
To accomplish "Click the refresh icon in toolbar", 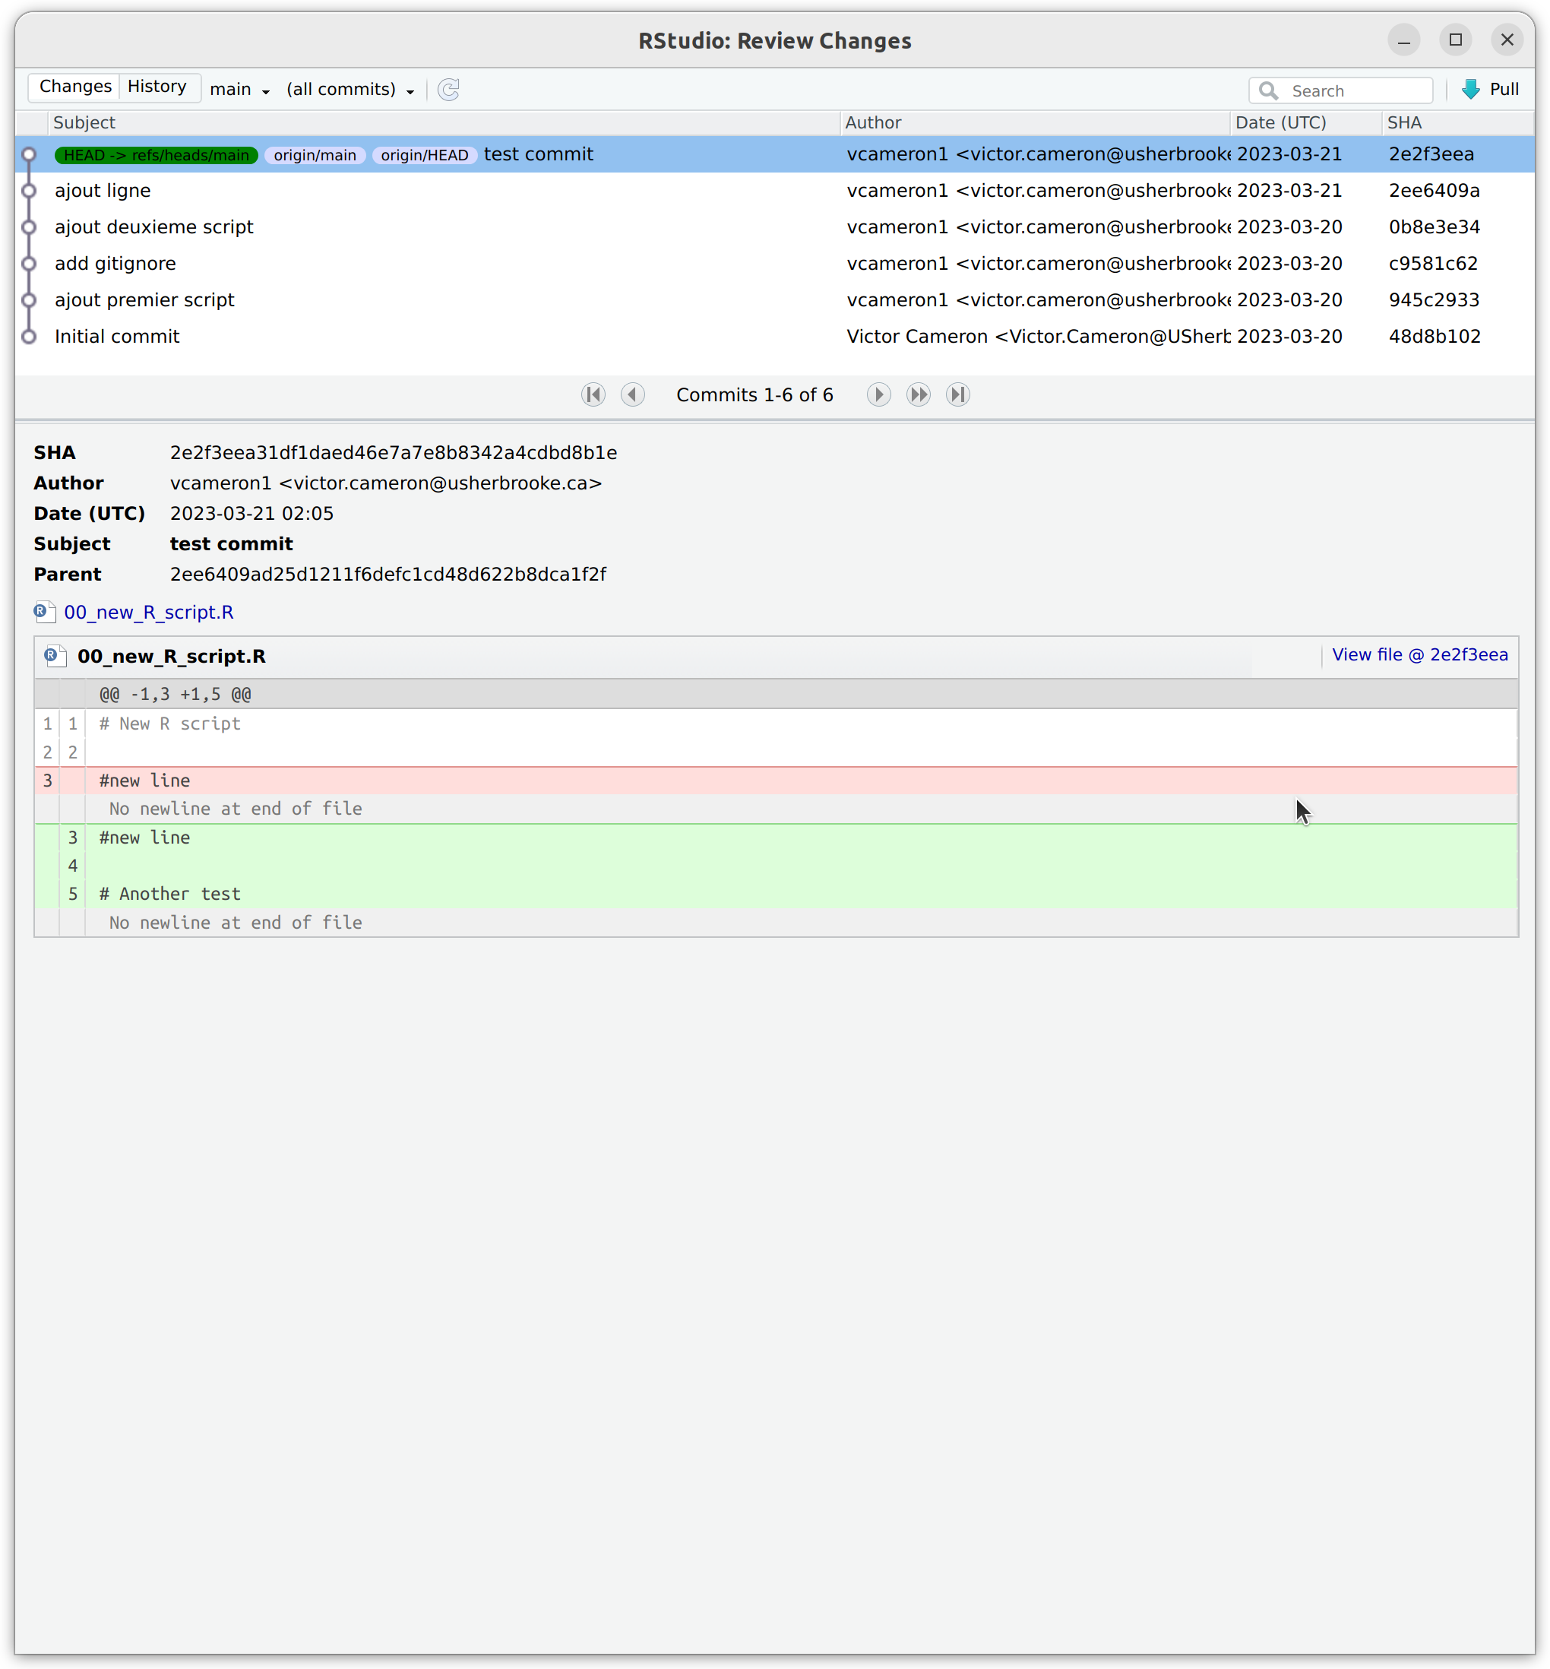I will pyautogui.click(x=449, y=89).
